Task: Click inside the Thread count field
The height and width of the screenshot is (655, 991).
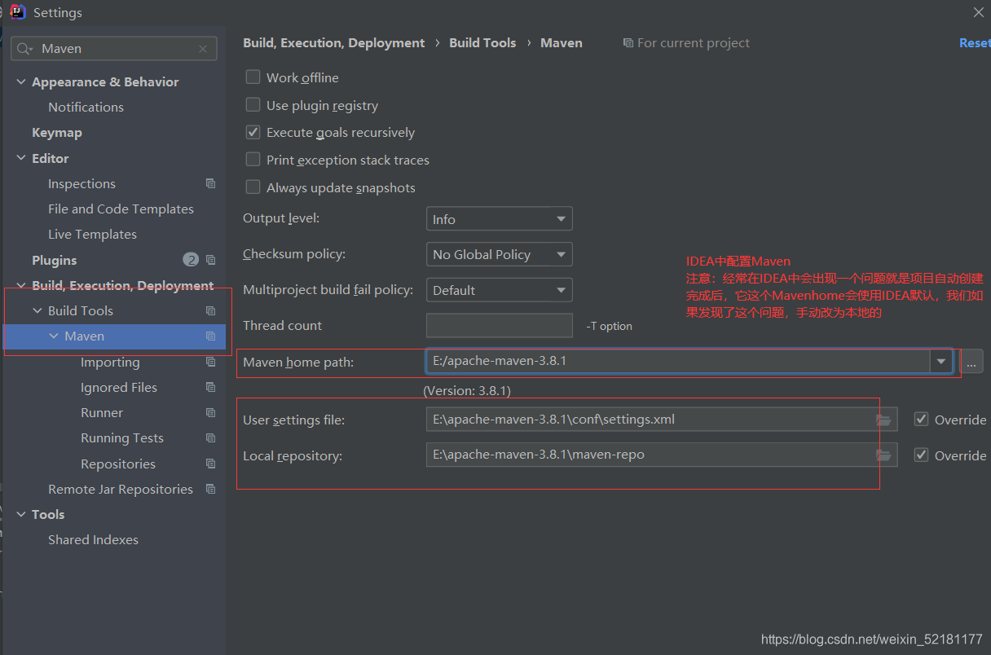Action: pos(499,325)
